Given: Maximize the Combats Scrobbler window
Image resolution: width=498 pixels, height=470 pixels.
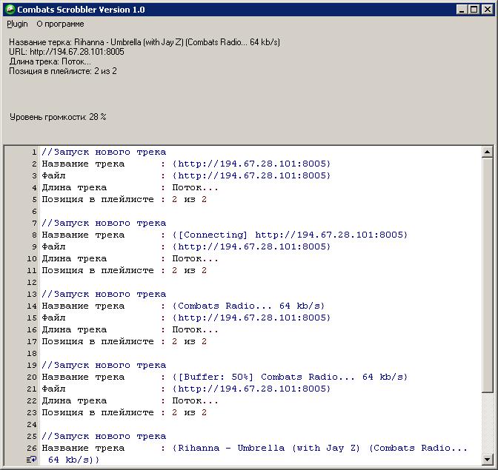Looking at the screenshot, I should coord(474,10).
